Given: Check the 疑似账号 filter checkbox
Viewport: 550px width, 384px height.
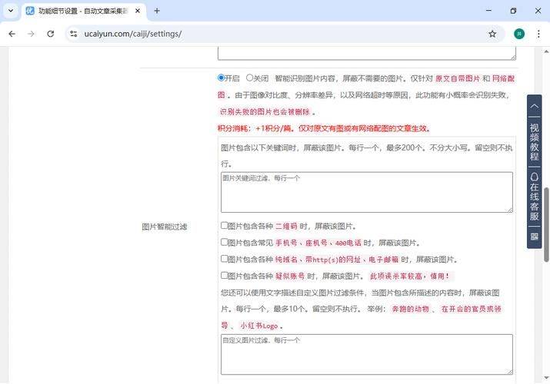Looking at the screenshot, I should coord(224,275).
